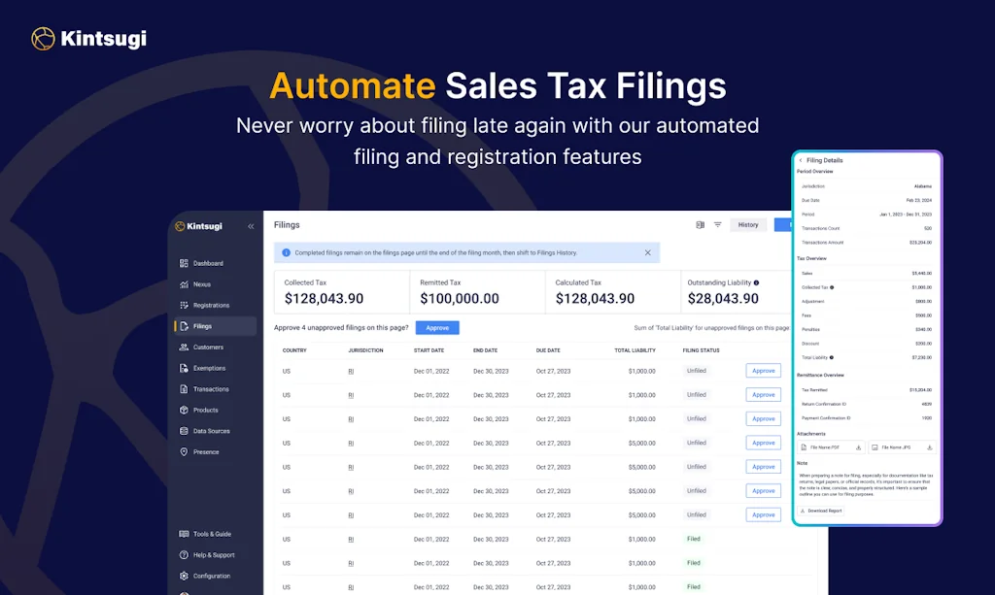Open Configuration in the sidebar
The image size is (995, 595).
(211, 576)
